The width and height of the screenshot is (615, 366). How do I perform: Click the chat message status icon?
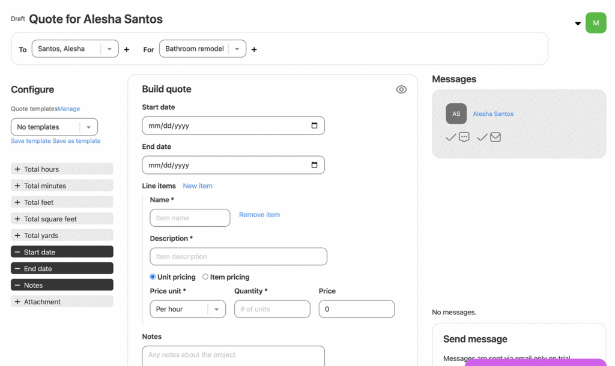pyautogui.click(x=464, y=137)
